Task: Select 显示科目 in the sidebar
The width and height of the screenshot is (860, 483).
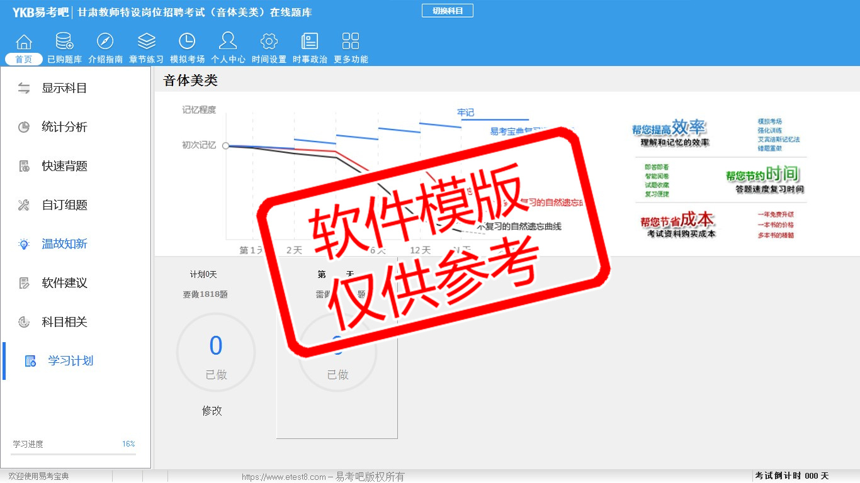Action: pos(64,88)
